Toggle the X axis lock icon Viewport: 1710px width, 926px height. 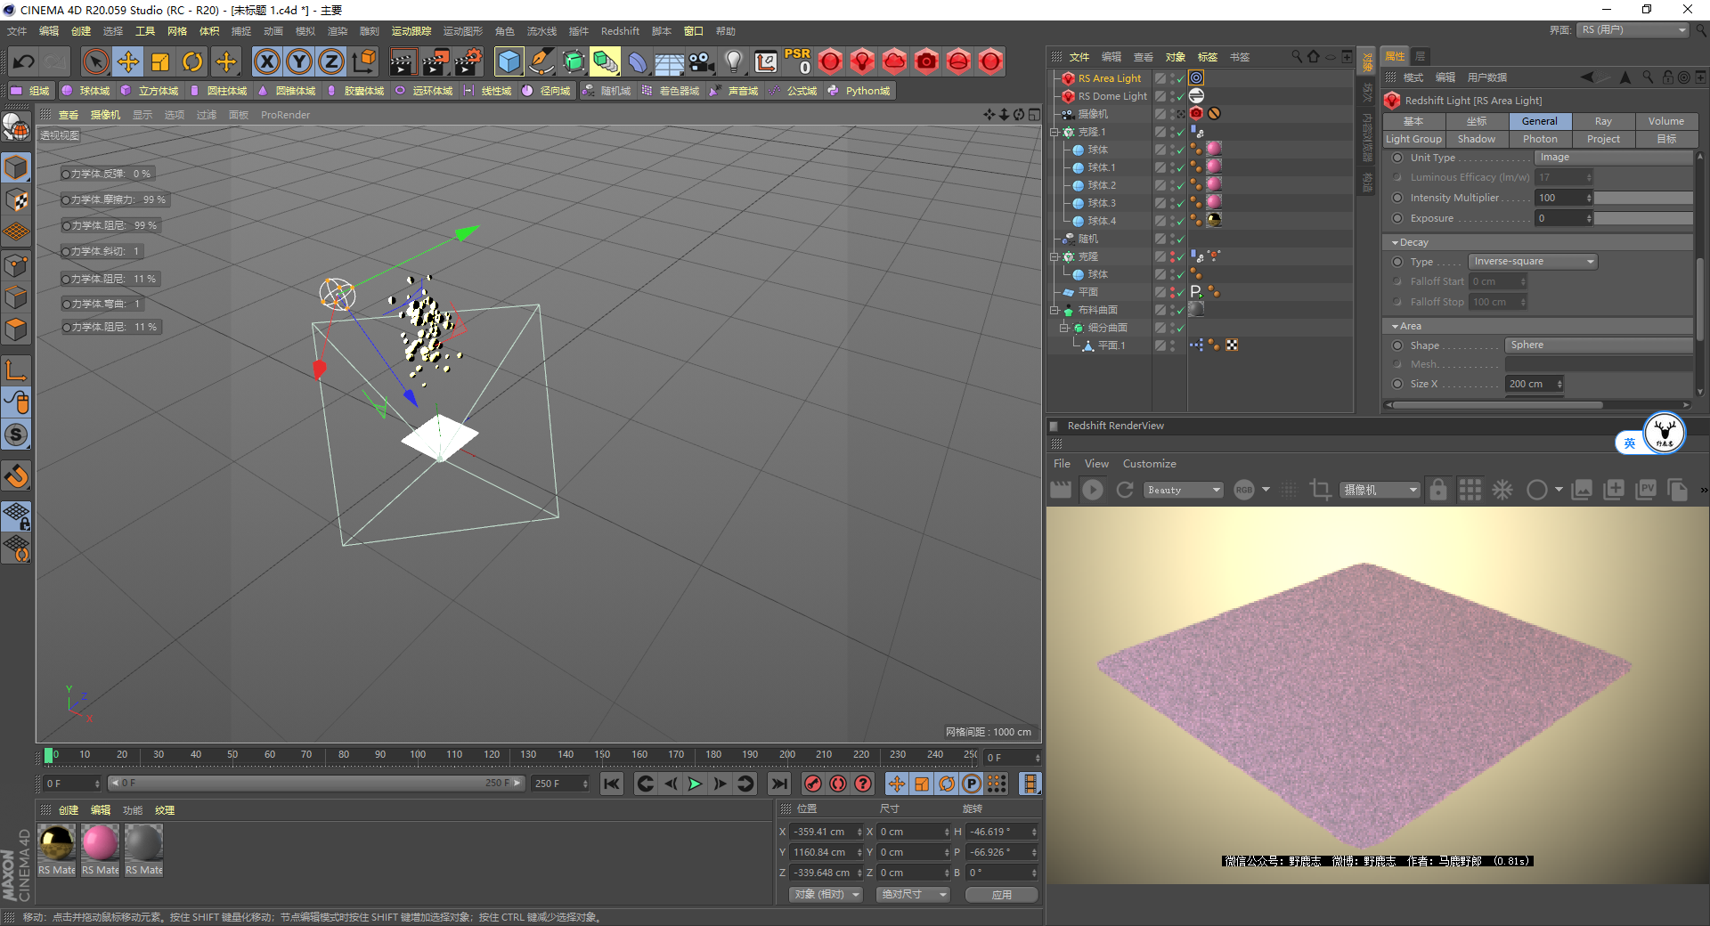pyautogui.click(x=266, y=61)
